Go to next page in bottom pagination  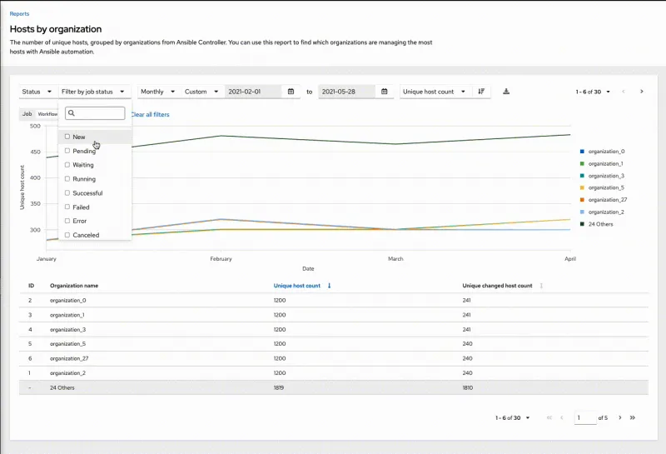pos(619,417)
